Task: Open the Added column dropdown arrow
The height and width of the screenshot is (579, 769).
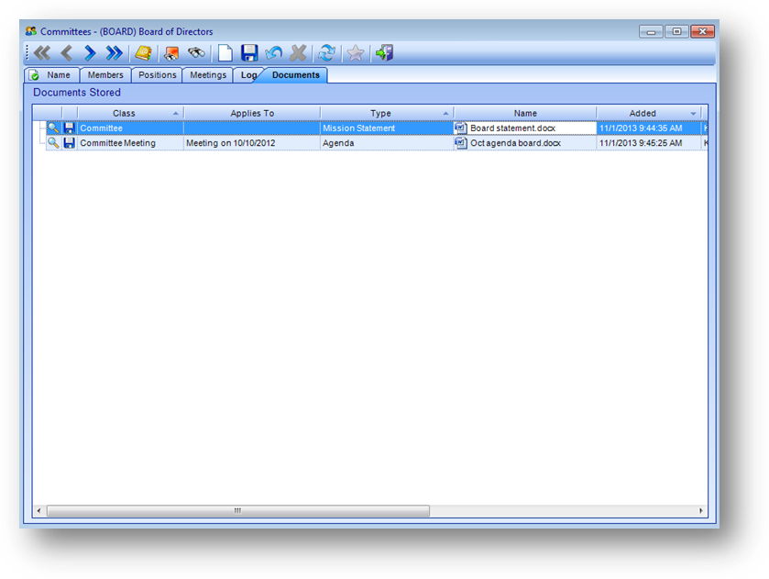Action: 694,114
